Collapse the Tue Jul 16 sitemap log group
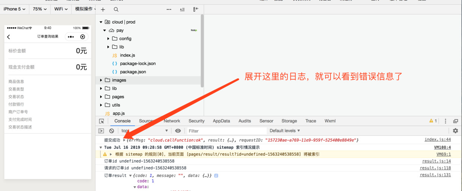The height and width of the screenshot is (191, 462). [x=101, y=148]
